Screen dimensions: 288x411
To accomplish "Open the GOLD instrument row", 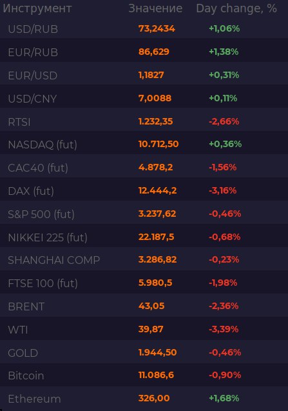I will click(144, 352).
